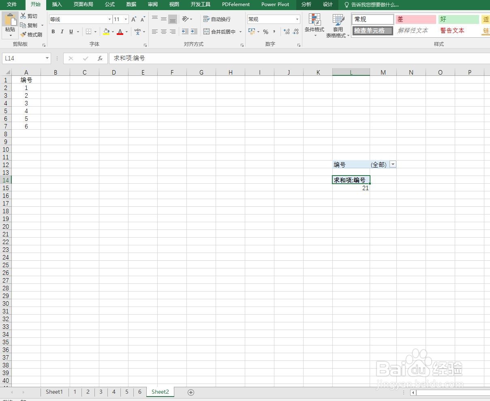Apply the Bad (差) cell style
The height and width of the screenshot is (401, 490).
tap(416, 19)
